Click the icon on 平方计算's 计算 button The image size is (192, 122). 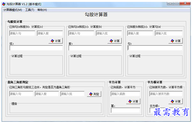[130, 101]
